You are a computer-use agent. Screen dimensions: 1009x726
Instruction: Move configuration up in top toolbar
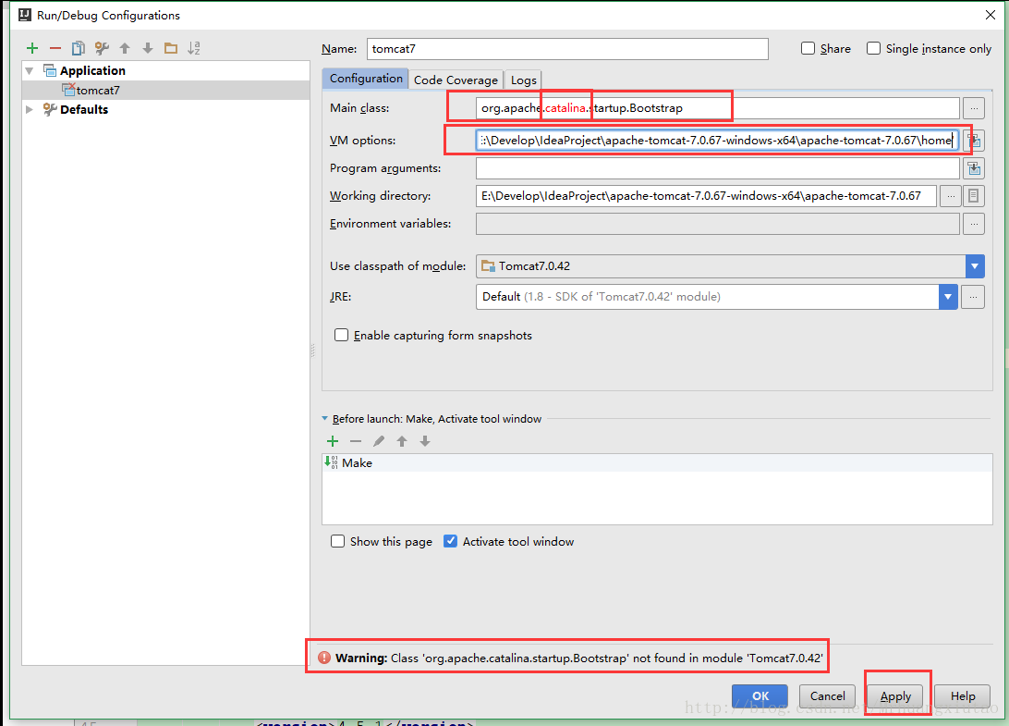pos(125,48)
